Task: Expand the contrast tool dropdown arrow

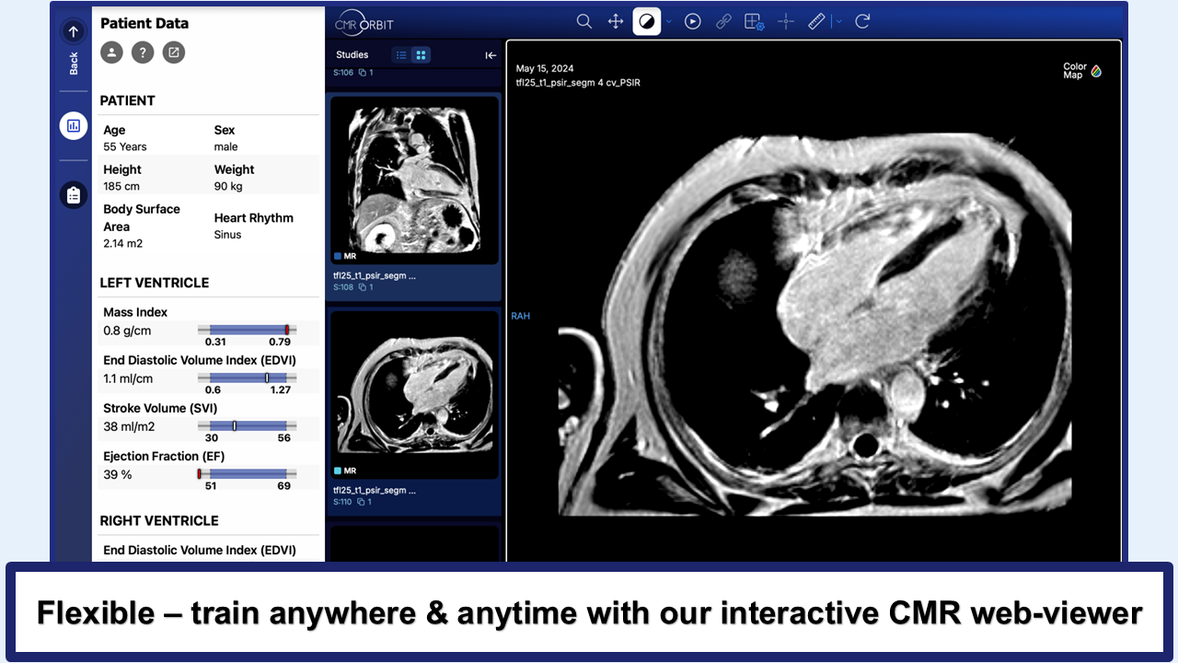Action: pyautogui.click(x=669, y=21)
